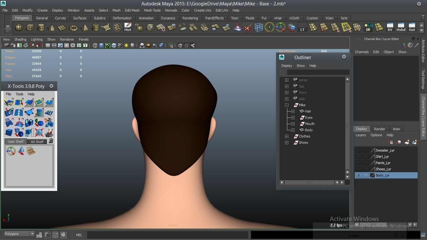The image size is (427, 240).
Task: Open the RV render view shelf button
Action: tap(390, 27)
